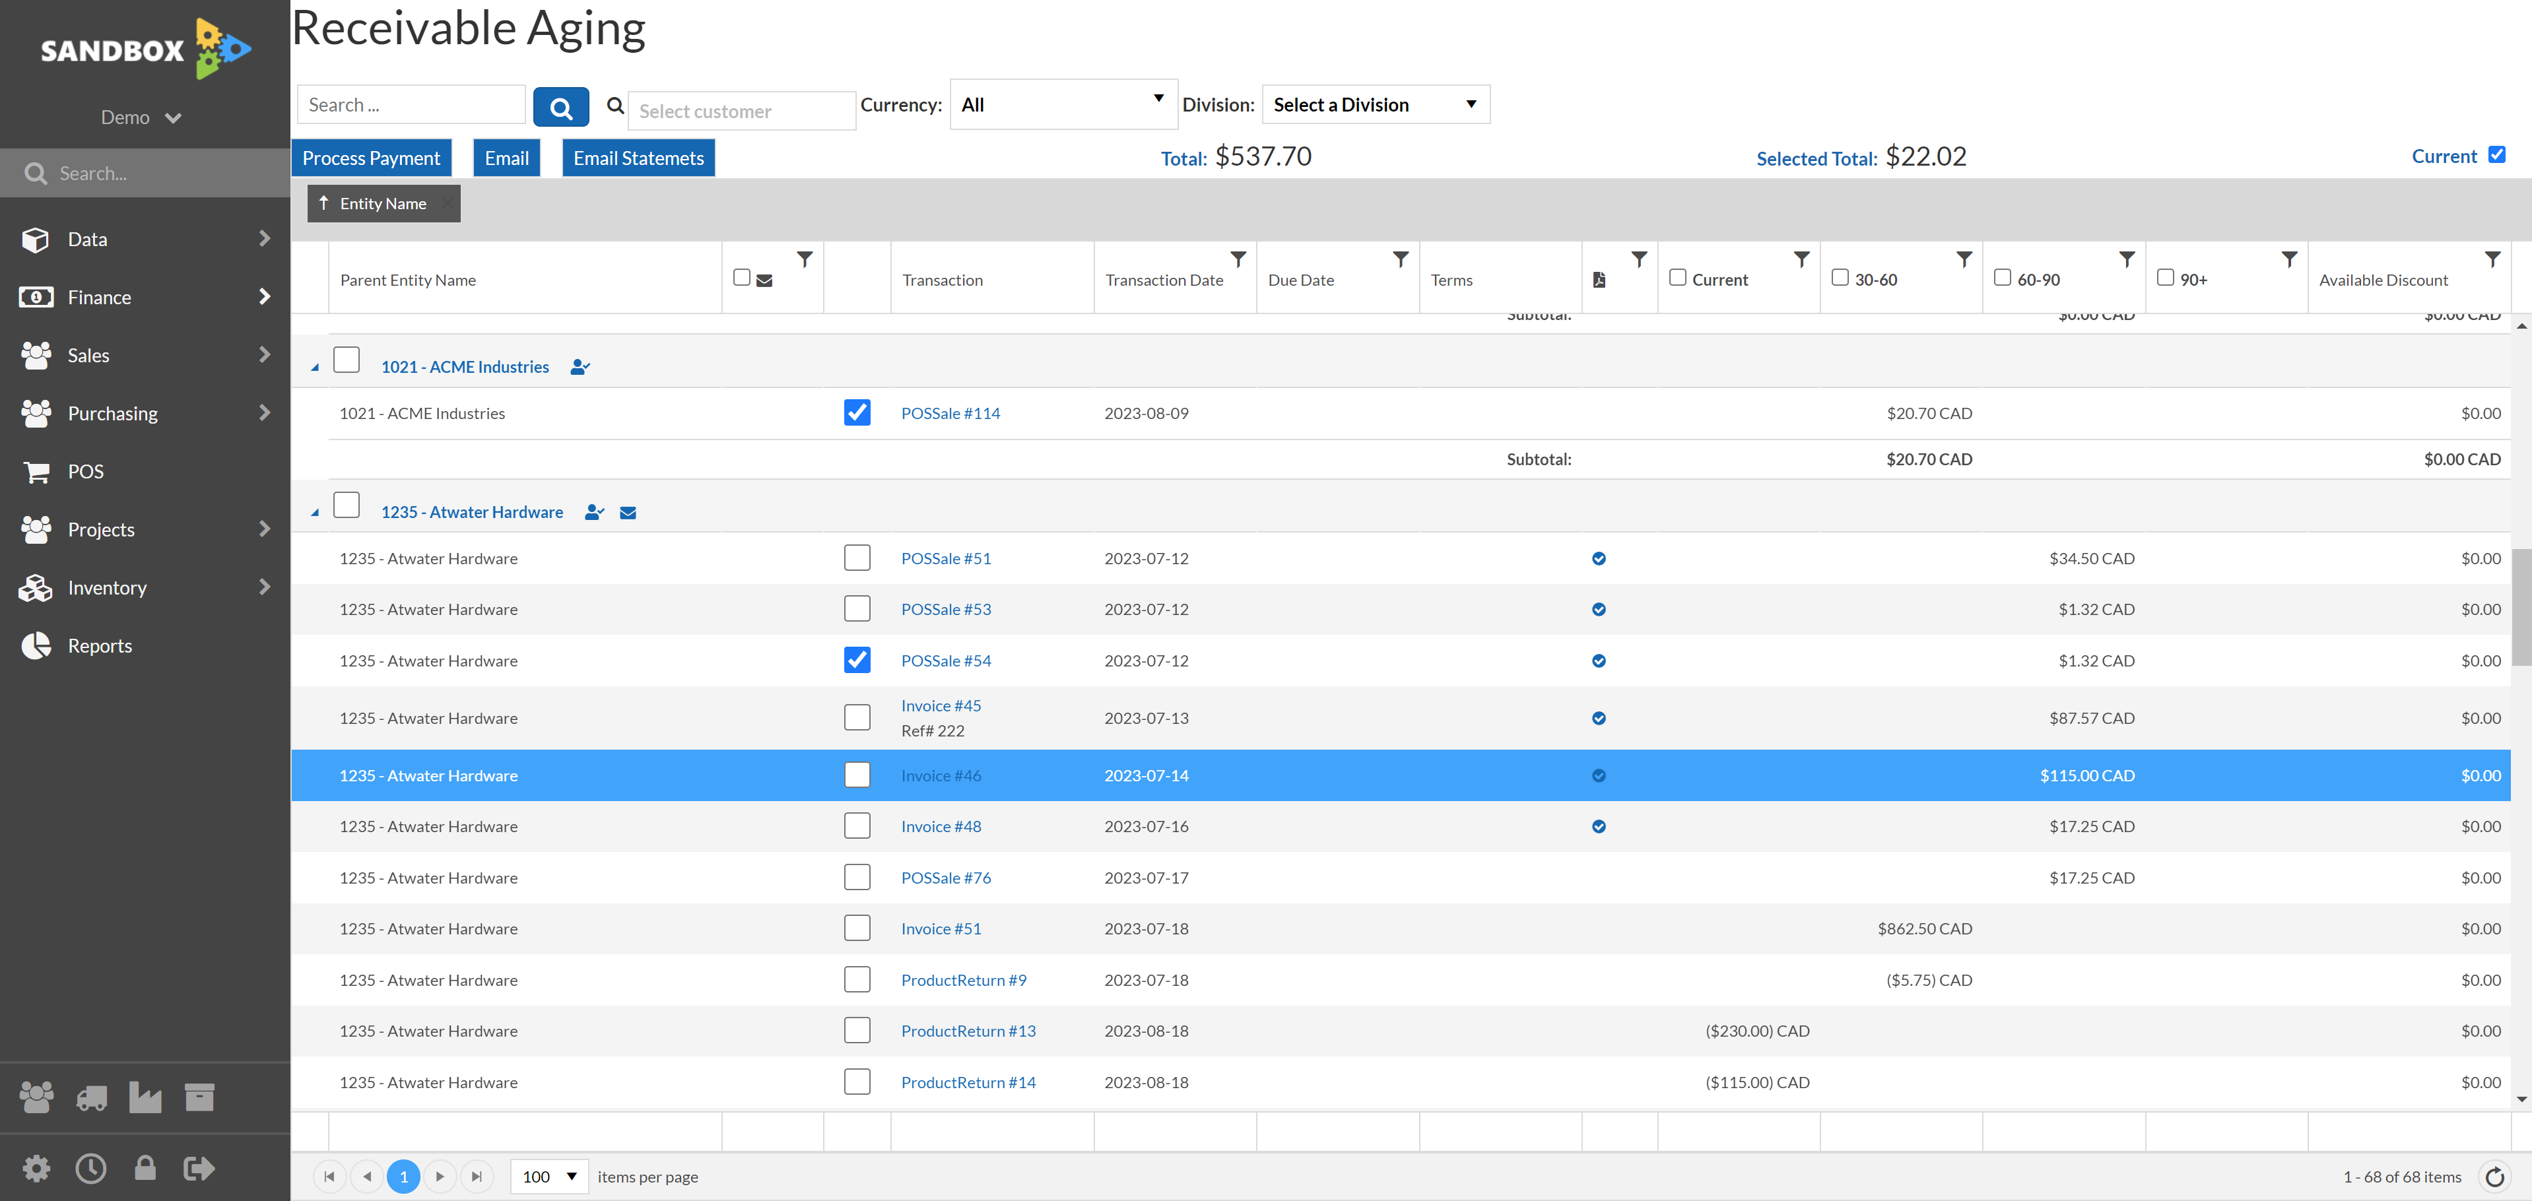Click the logout icon in sidebar footer
Screen dimensions: 2532x1201
pos(199,1169)
